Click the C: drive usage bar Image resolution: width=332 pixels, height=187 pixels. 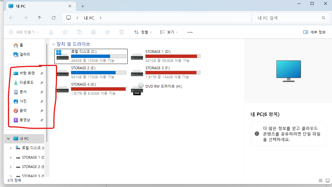[99, 56]
